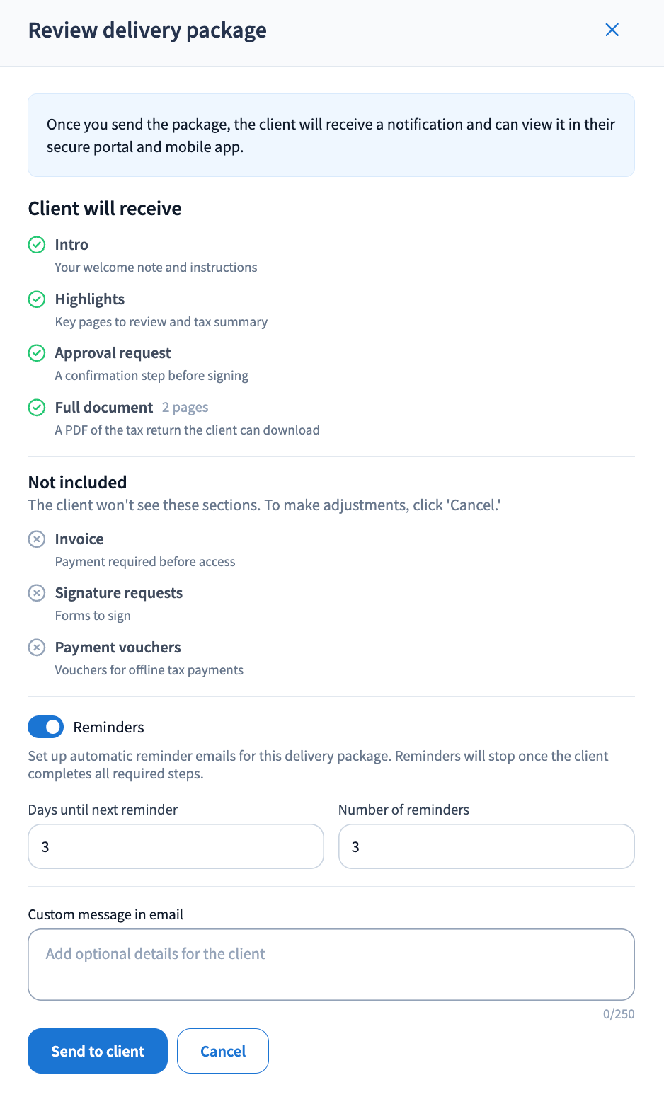
Task: Click the Reminders label text
Action: click(x=108, y=728)
